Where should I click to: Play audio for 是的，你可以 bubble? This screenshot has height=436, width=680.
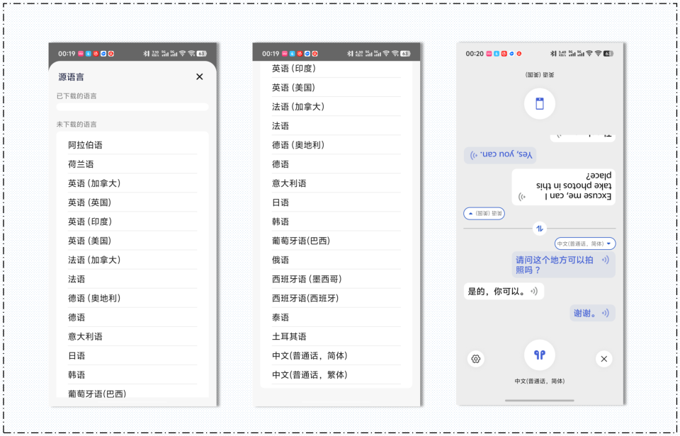[x=534, y=292]
